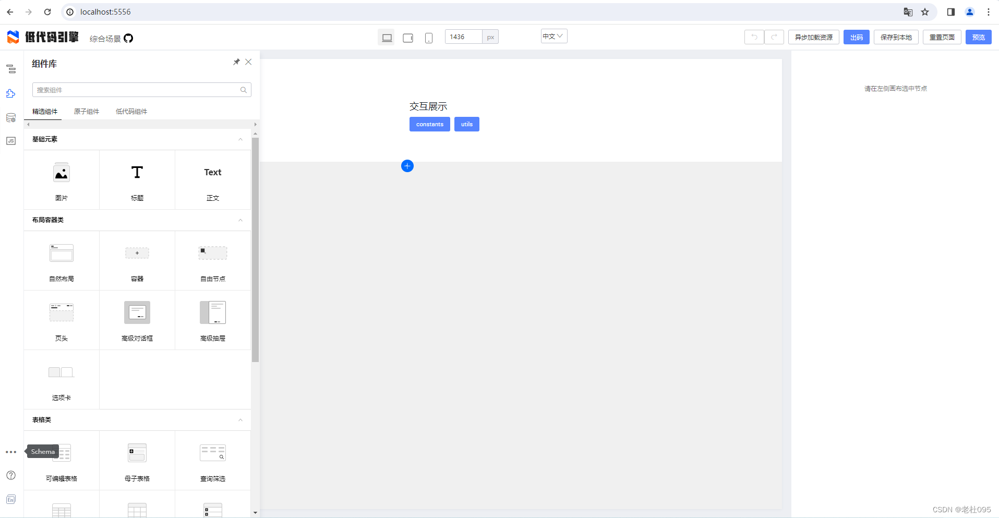The image size is (999, 518).
Task: Click the 异步加载资源 button
Action: (814, 37)
